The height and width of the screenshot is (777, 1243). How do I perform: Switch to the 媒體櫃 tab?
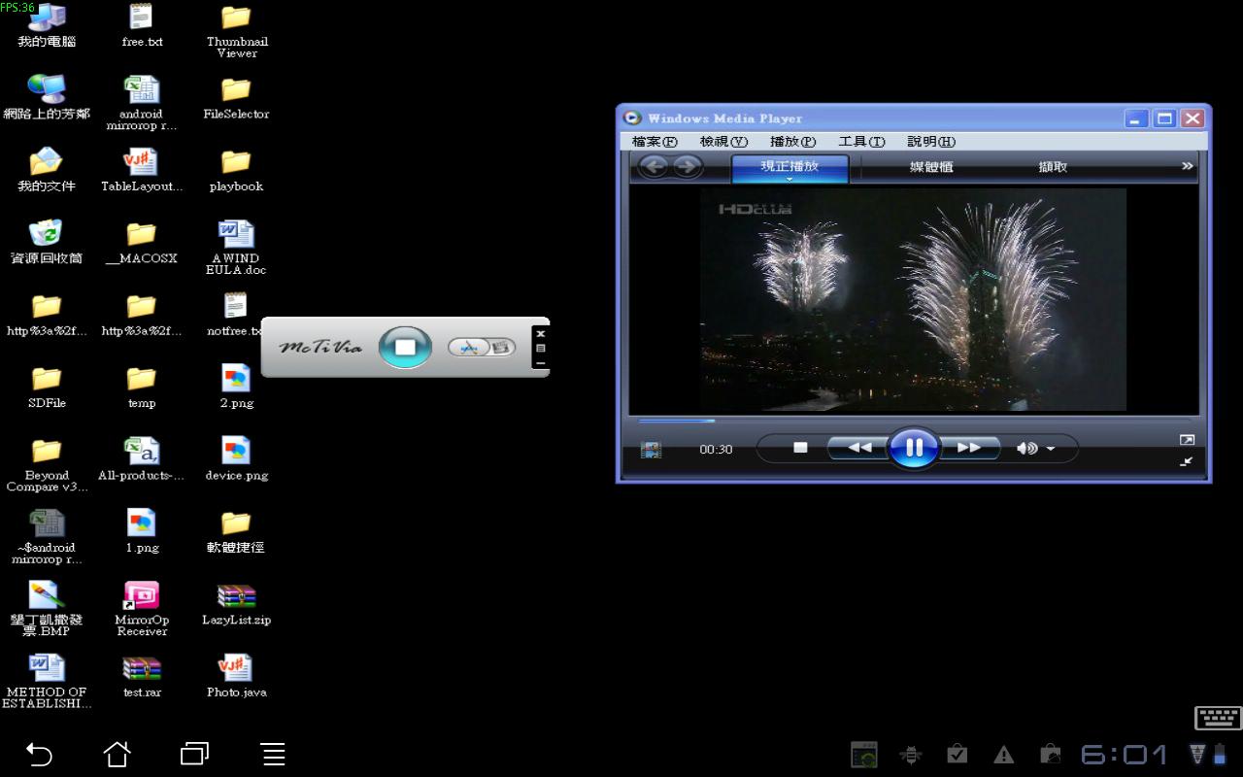[x=931, y=167]
